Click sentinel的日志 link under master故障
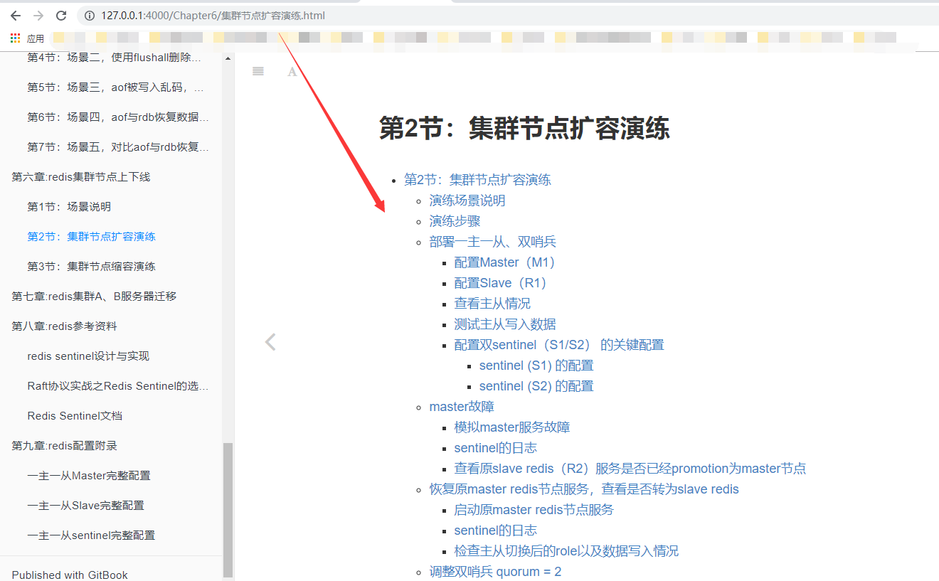Image resolution: width=939 pixels, height=581 pixels. (x=496, y=448)
